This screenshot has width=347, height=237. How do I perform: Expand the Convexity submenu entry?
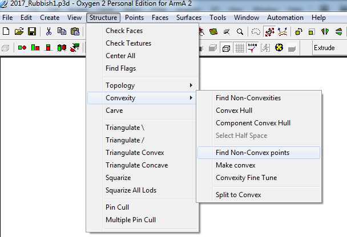click(x=142, y=98)
